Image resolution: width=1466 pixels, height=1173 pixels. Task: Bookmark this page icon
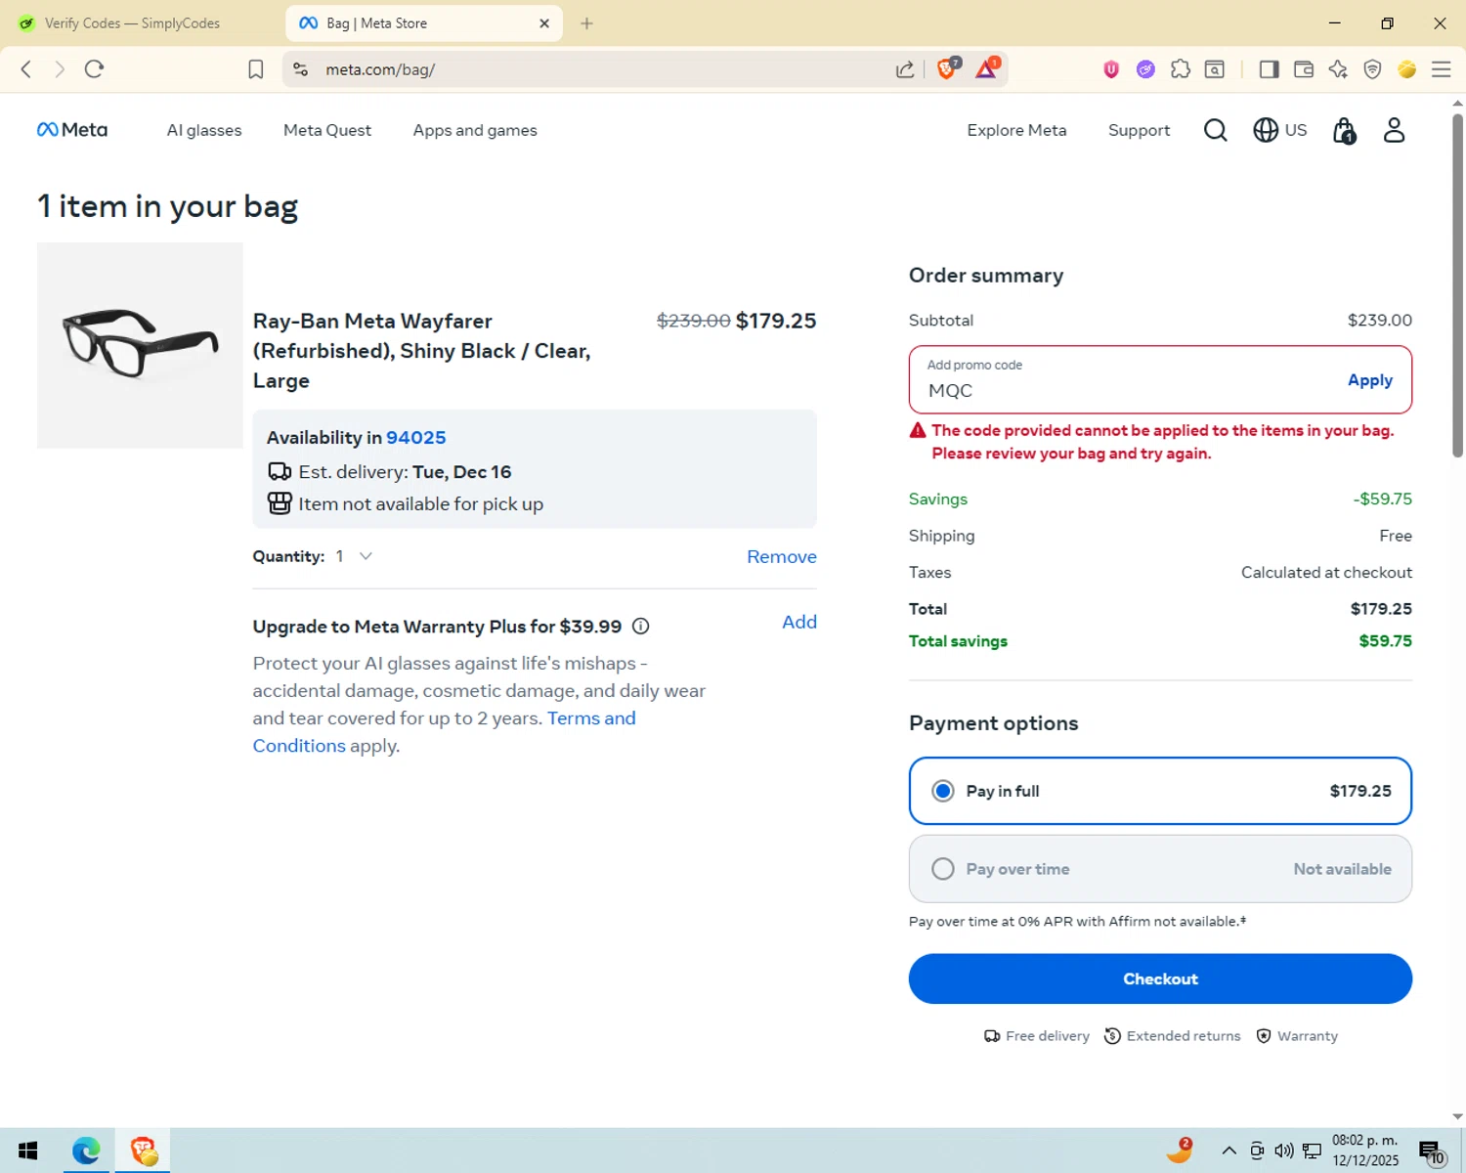coord(255,69)
